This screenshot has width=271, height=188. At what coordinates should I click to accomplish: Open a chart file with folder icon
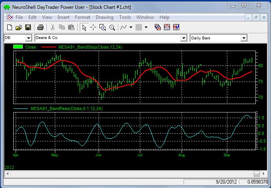pos(19,27)
